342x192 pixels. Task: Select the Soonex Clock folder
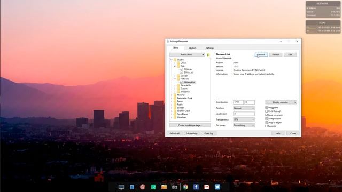coord(183,111)
